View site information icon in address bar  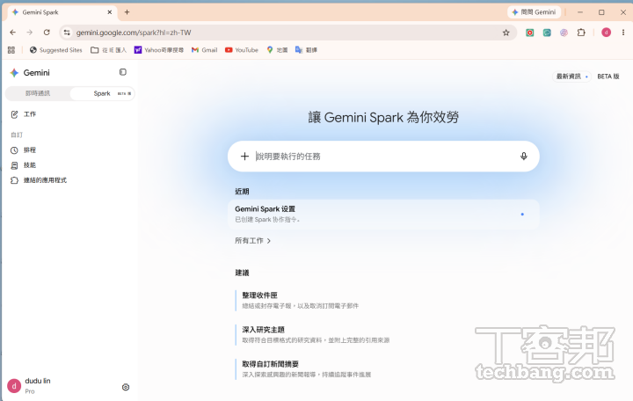67,33
